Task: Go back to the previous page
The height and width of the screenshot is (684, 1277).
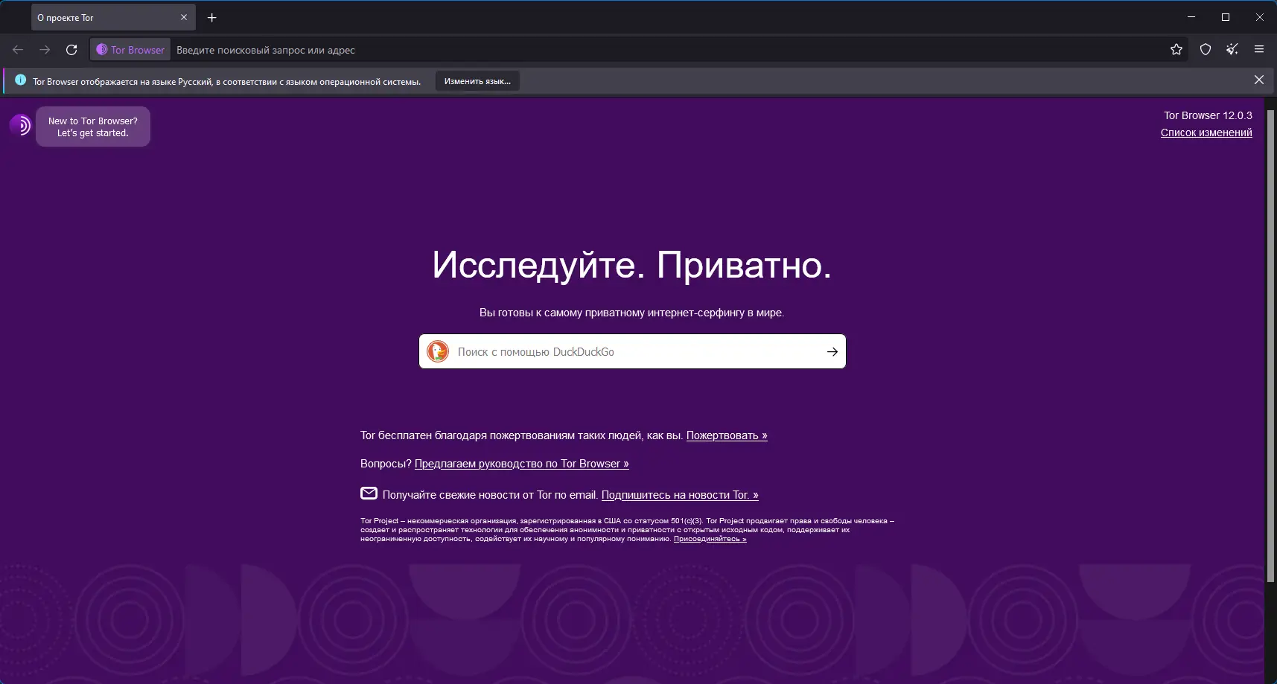Action: (x=18, y=50)
